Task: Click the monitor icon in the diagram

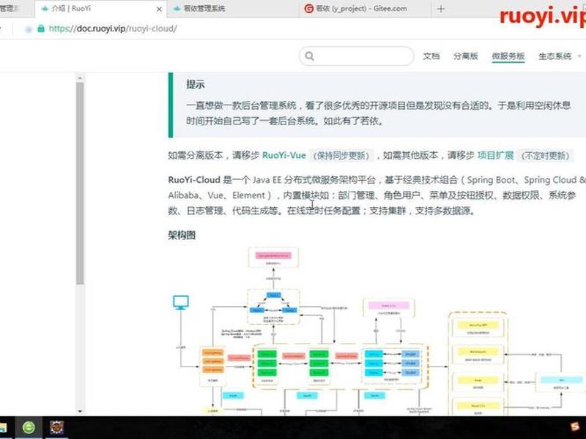Action: pos(181,302)
